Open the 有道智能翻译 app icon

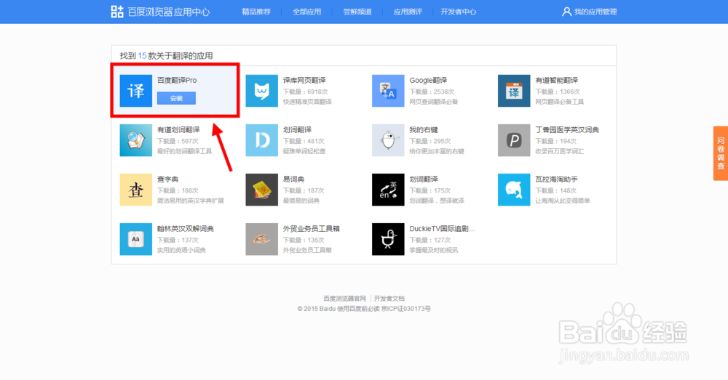click(514, 91)
